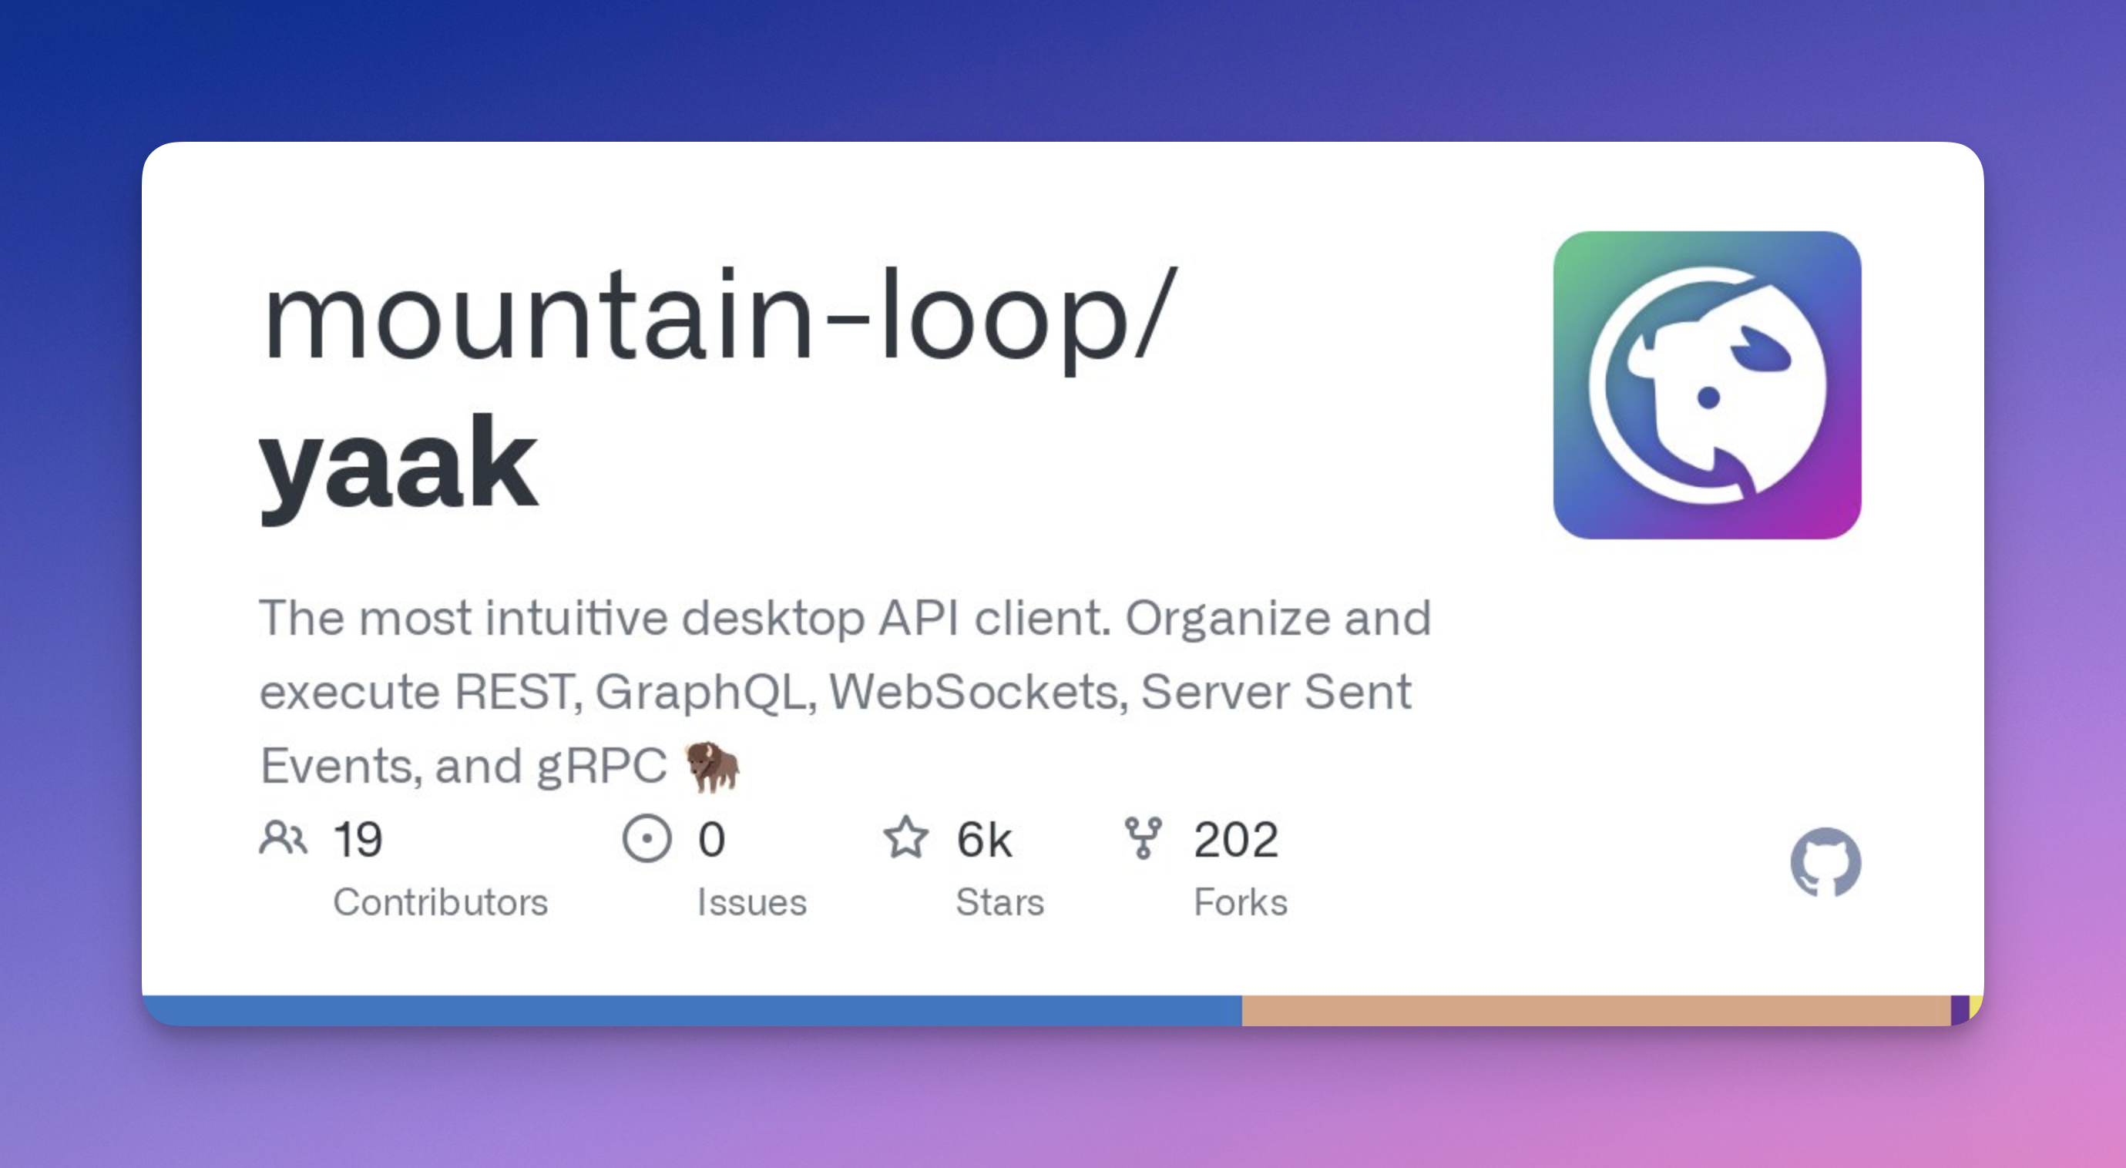Click the bold yaak repository name

coord(398,464)
